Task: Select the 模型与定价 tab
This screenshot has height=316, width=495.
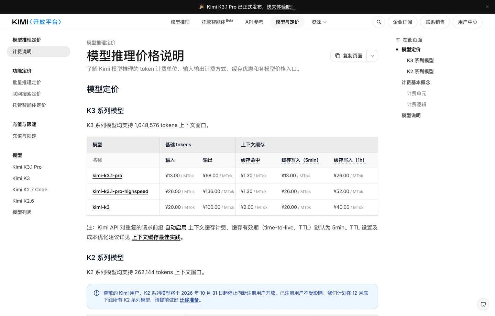Action: pyautogui.click(x=287, y=22)
